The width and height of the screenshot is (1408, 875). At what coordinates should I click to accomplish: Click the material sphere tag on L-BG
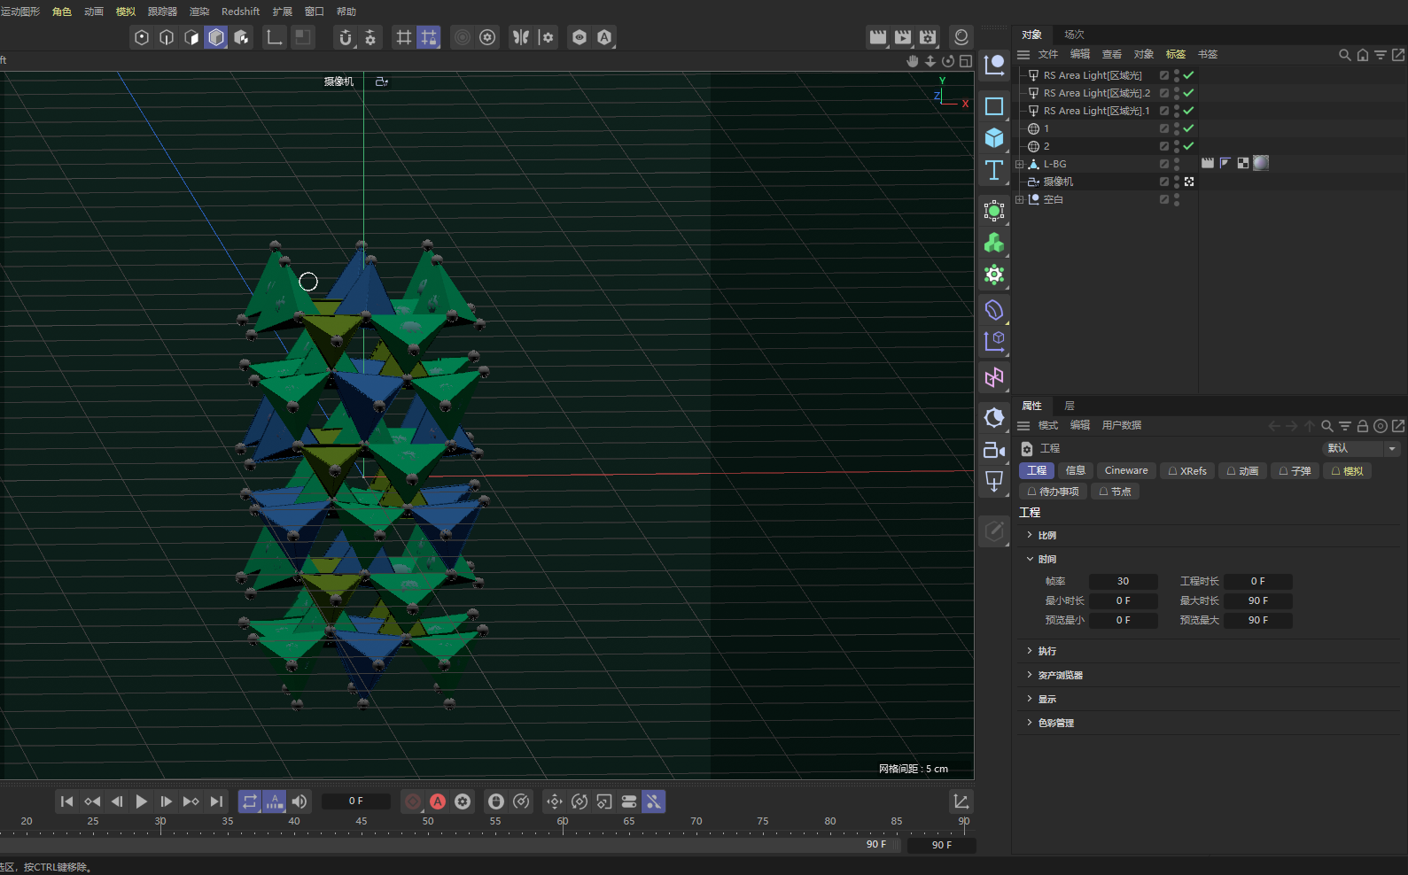1261,163
